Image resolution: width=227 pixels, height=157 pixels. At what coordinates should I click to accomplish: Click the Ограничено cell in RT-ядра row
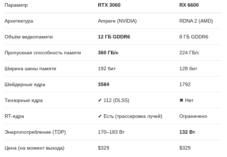pyautogui.click(x=193, y=116)
